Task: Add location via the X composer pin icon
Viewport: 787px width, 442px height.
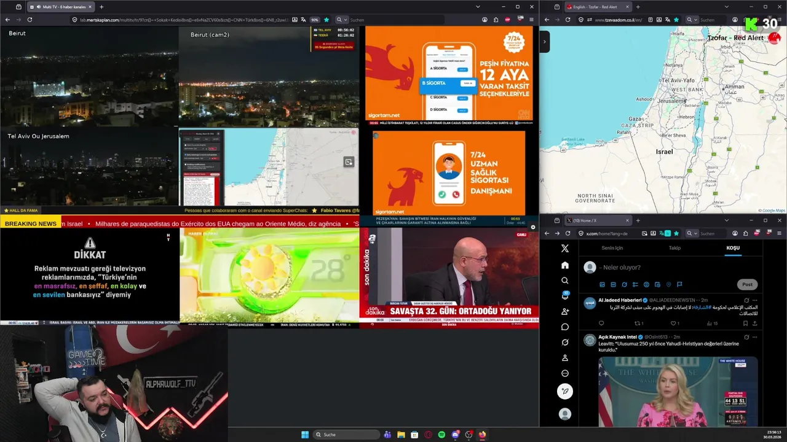Action: [x=668, y=284]
